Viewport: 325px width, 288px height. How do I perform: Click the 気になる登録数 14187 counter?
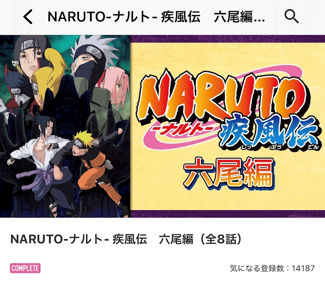coord(272,268)
